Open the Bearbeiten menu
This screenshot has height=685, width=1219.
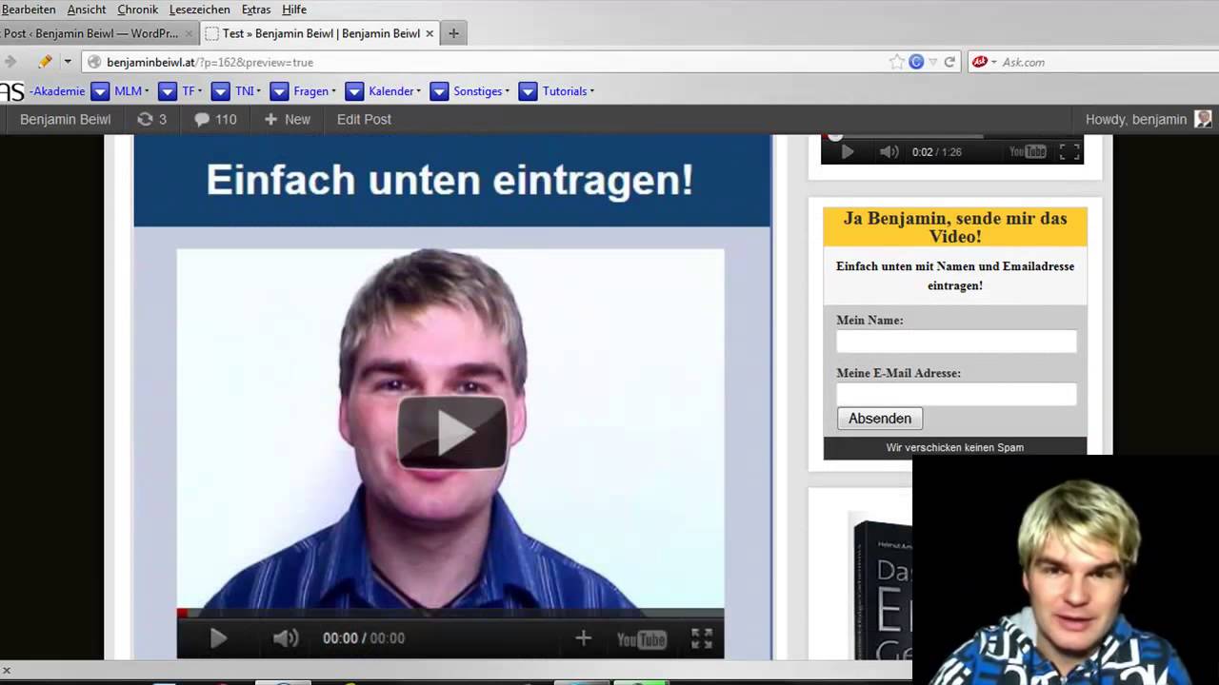click(29, 10)
